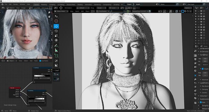Activate the Add Cube tool
This screenshot has height=112, width=209.
tap(56, 56)
